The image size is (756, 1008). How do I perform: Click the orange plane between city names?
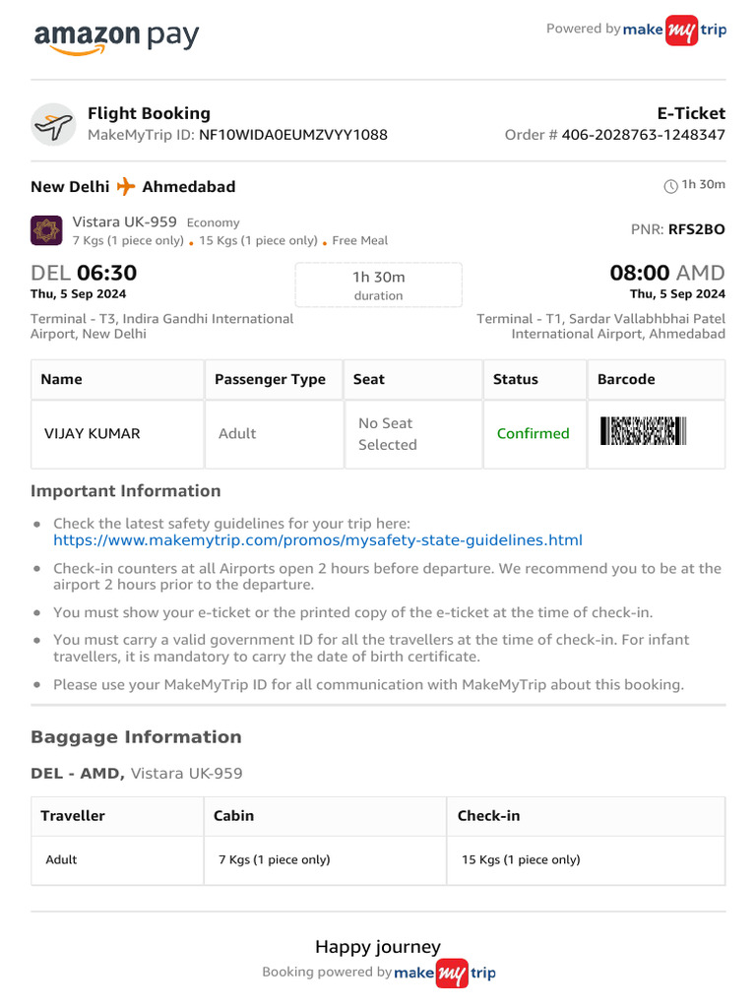click(126, 186)
